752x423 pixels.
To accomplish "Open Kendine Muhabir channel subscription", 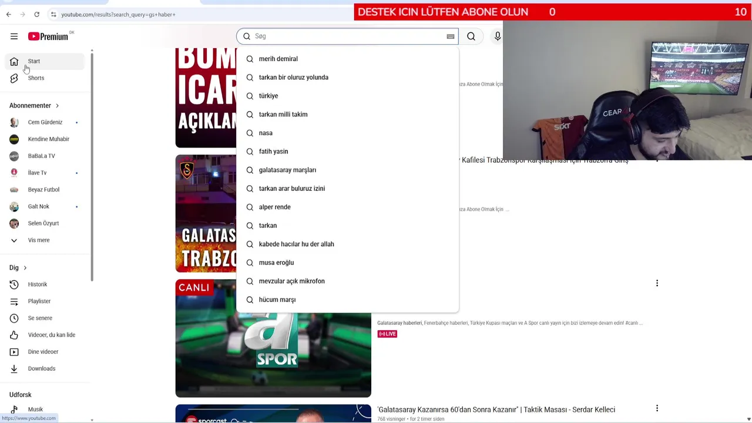I will pos(45,139).
